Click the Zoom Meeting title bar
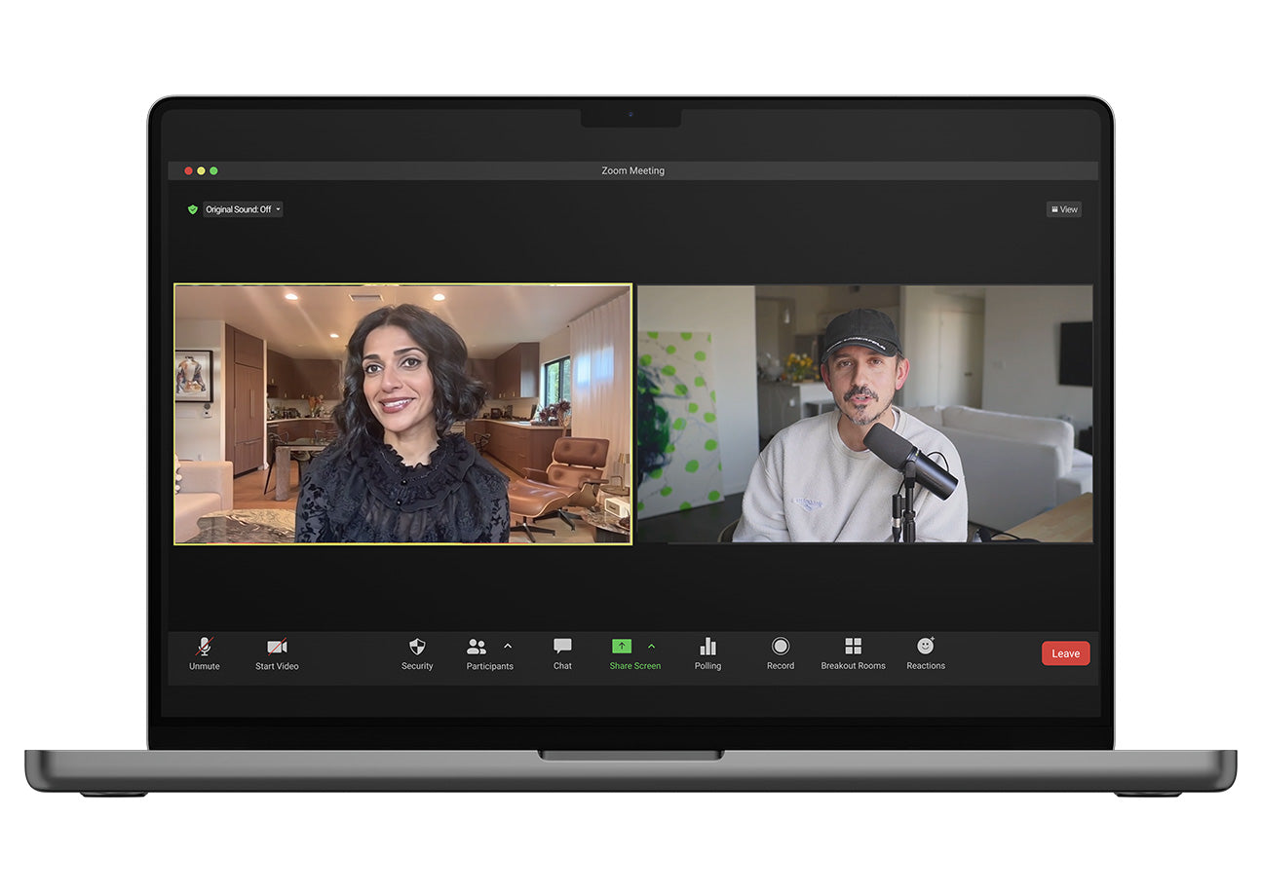 click(x=632, y=170)
